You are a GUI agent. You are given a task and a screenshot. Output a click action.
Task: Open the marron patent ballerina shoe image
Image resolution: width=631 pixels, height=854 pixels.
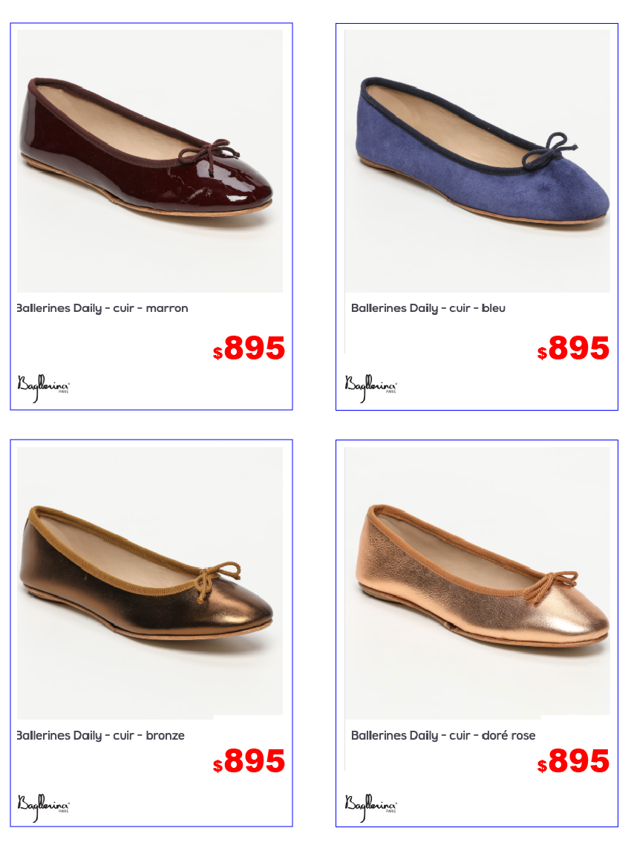(150, 161)
